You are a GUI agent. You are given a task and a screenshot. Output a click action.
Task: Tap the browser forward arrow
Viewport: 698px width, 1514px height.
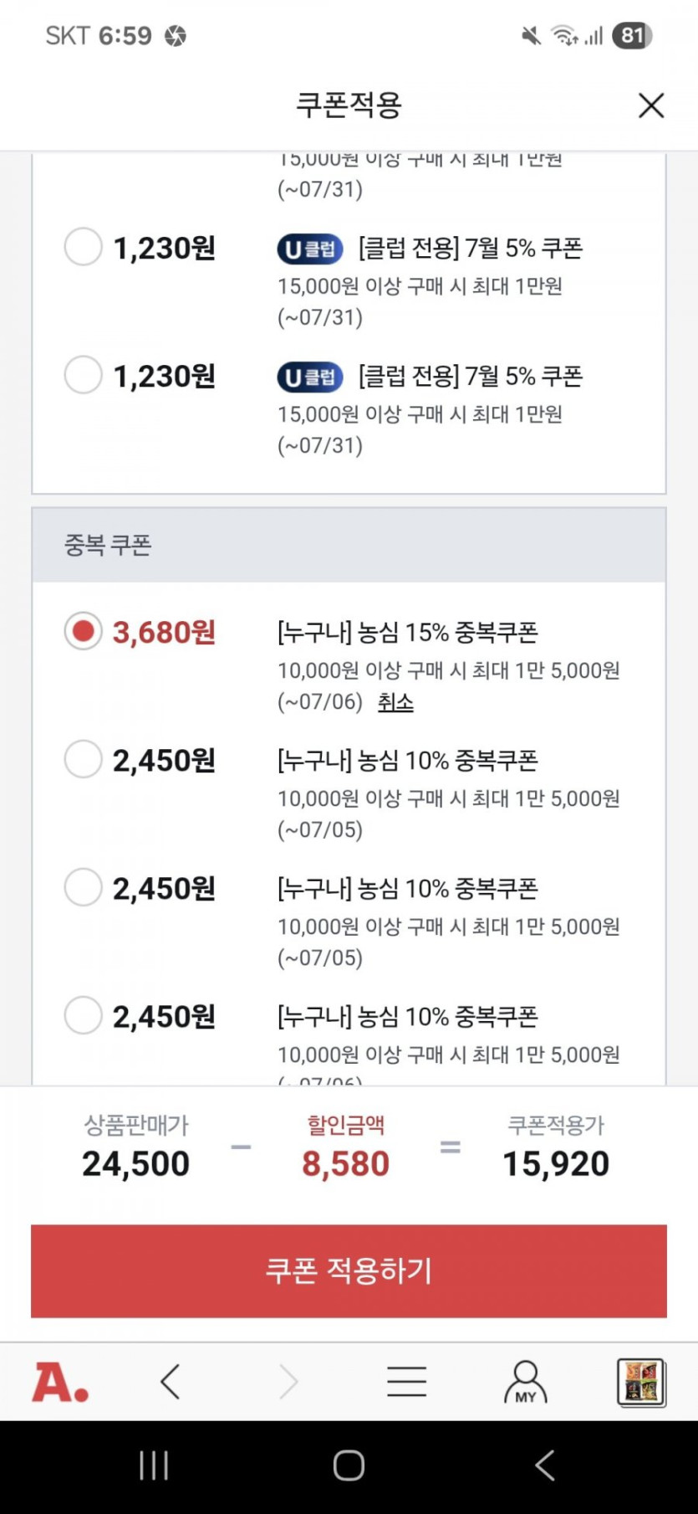tap(288, 1382)
